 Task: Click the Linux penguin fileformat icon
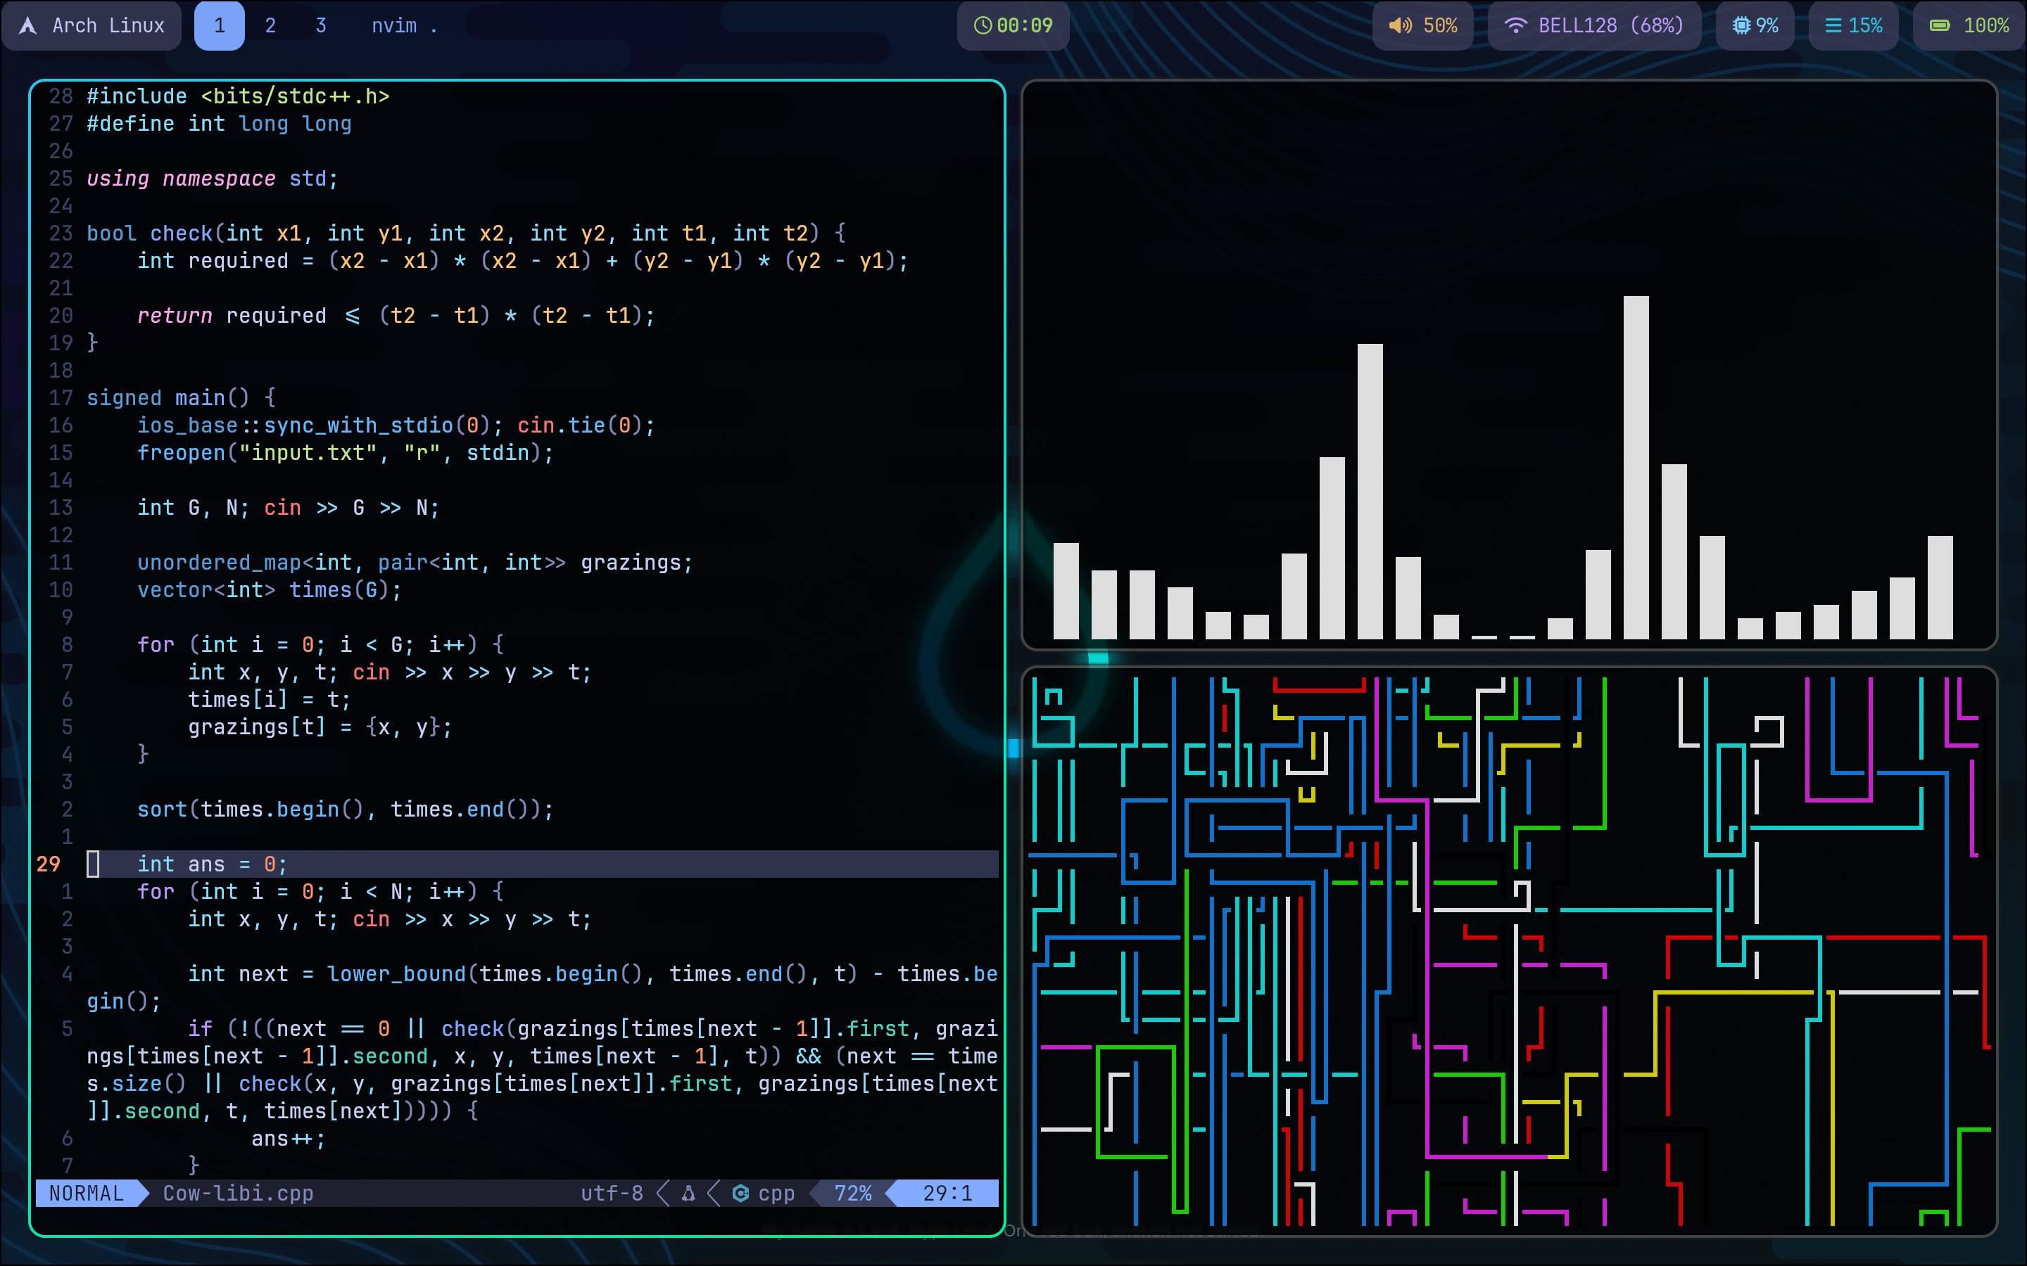(688, 1193)
